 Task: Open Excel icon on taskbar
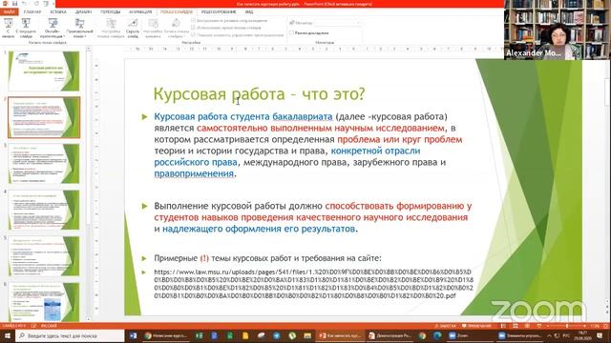200,335
